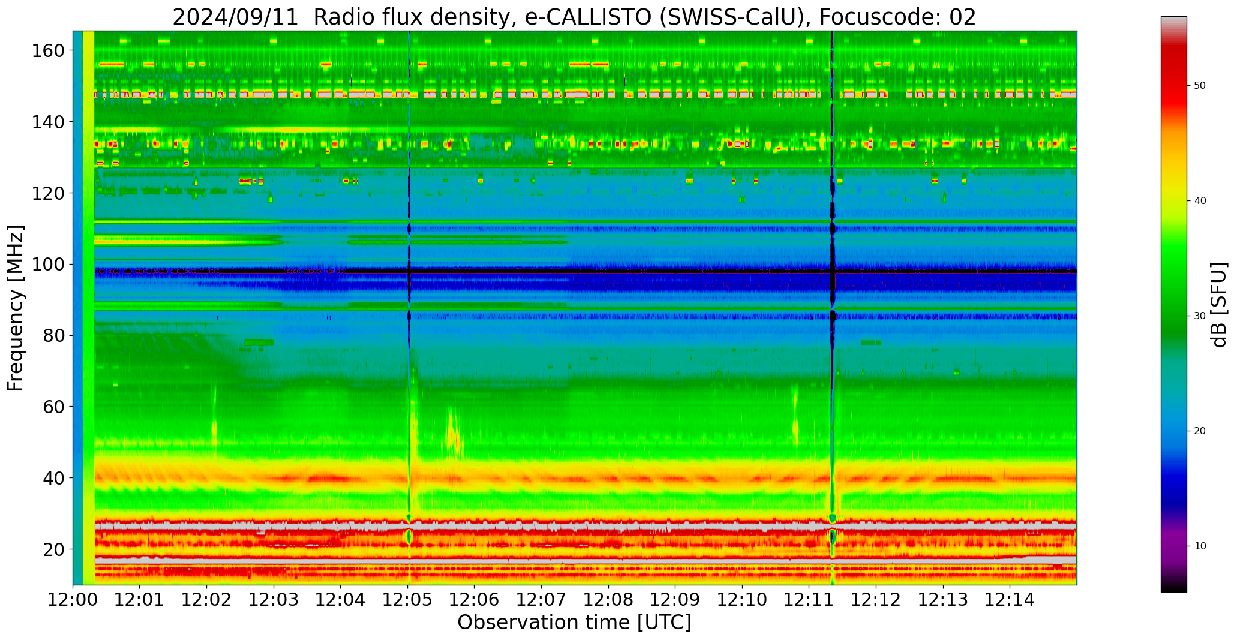Click the 80 MHz frequency tick label
Viewport: 1237px width, 640px height.
click(53, 335)
